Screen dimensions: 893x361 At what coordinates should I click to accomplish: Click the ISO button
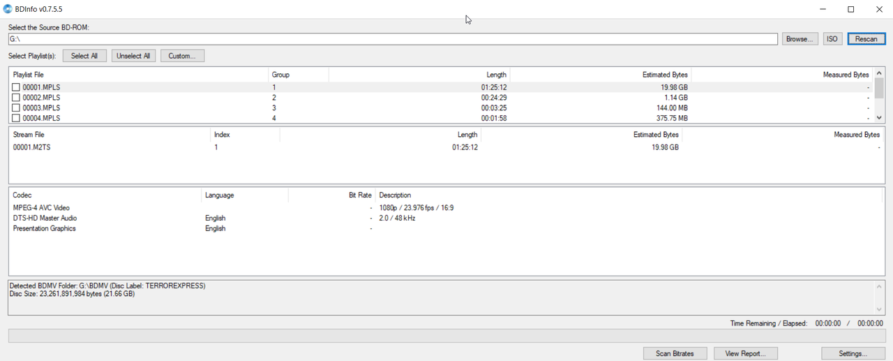point(832,39)
